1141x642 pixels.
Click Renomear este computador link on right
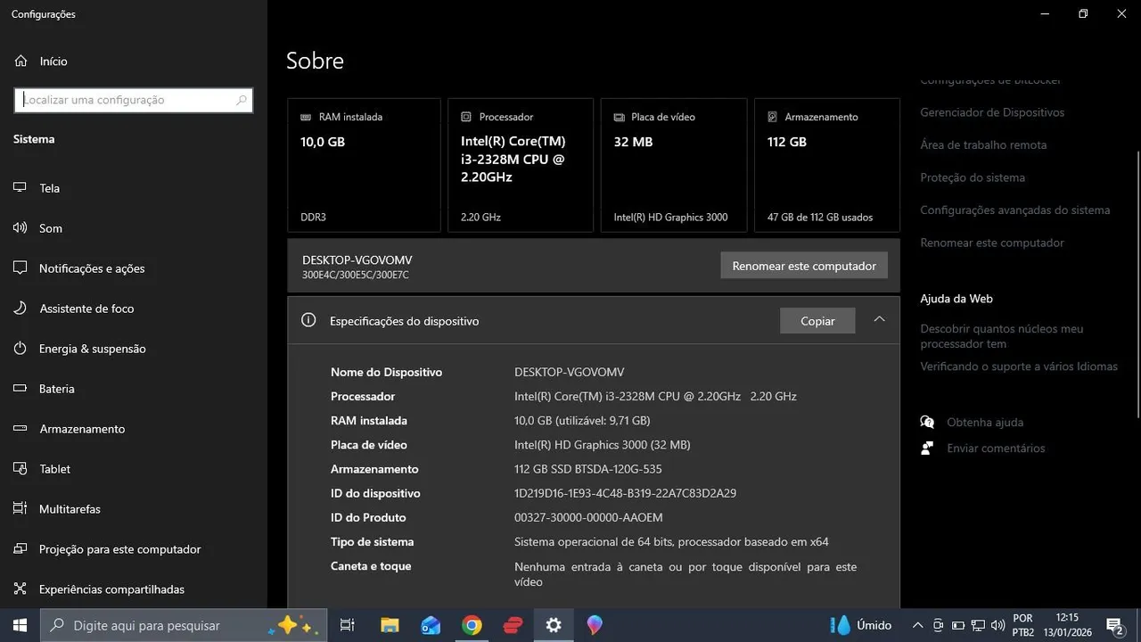(x=992, y=243)
